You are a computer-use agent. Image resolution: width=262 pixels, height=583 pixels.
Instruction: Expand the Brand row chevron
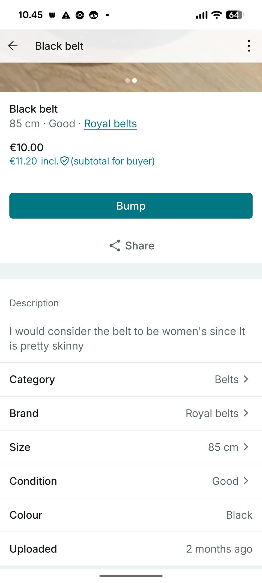(246, 413)
